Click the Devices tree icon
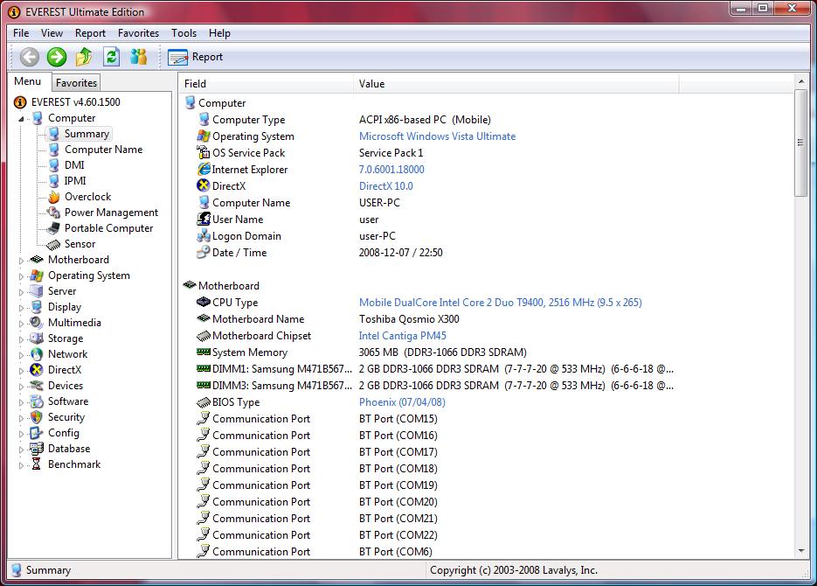817x586 pixels. (37, 386)
